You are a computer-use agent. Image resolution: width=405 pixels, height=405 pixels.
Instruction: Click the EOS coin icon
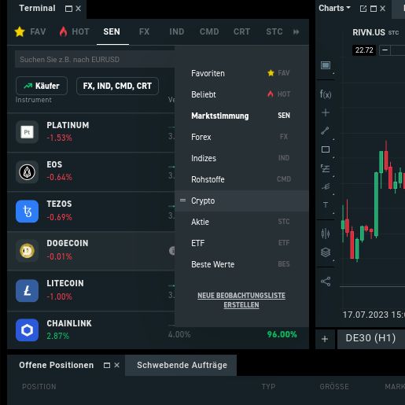pyautogui.click(x=27, y=172)
